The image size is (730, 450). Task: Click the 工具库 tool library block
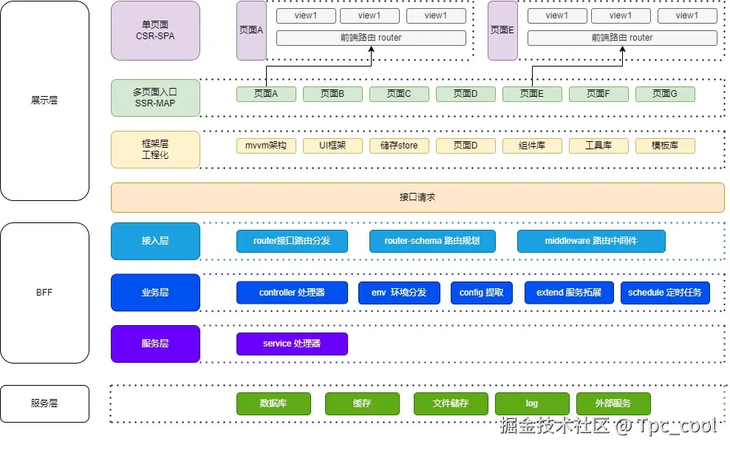pos(598,146)
